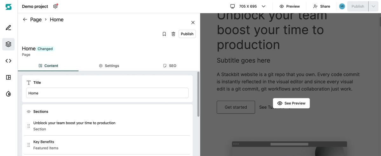Click the Subtitle goes here text in preview

tap(244, 60)
